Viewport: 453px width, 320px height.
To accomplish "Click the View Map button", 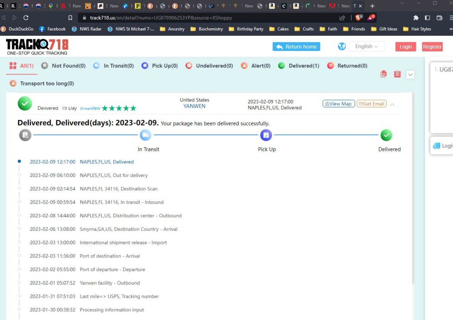I will (339, 104).
